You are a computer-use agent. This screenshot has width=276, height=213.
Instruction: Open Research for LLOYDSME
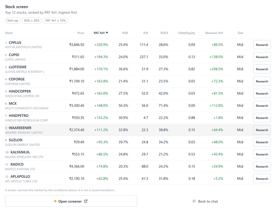pyautogui.click(x=262, y=69)
